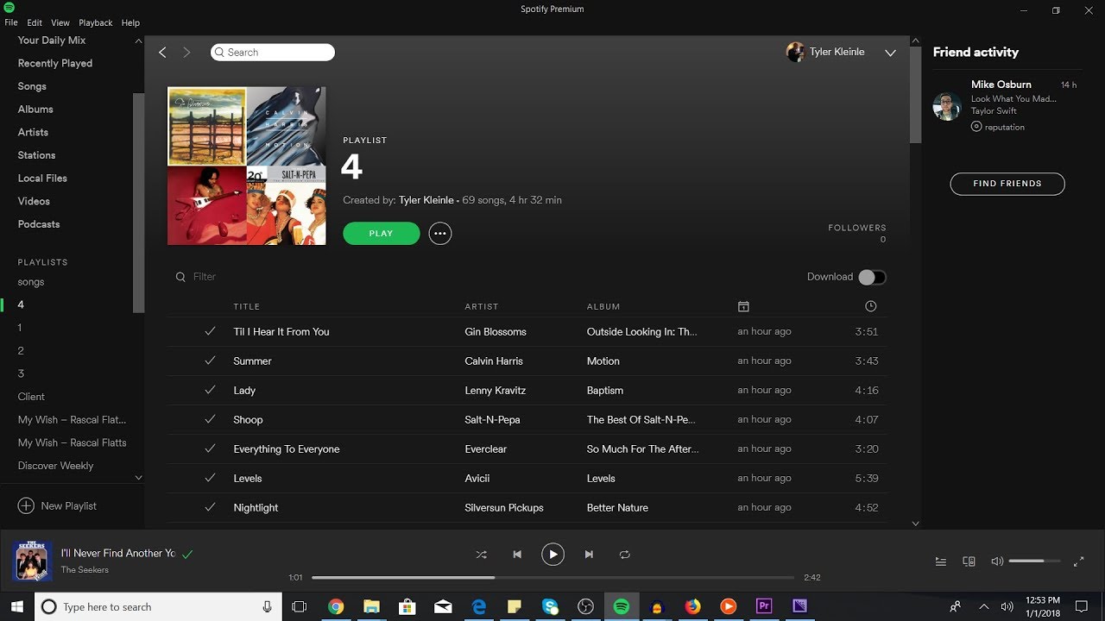This screenshot has width=1105, height=621.
Task: Open the Windows Start menu
Action: [x=16, y=607]
